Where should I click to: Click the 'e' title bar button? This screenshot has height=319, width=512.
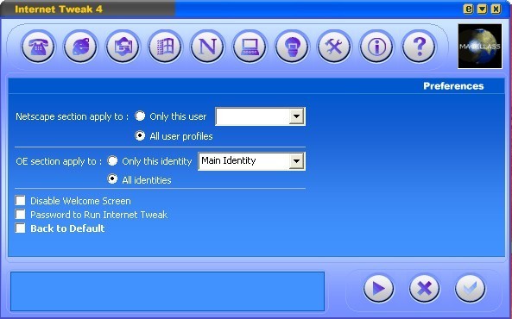pos(468,9)
